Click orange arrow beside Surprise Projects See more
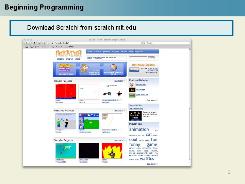Screen dimensions: 245x184 125,140
